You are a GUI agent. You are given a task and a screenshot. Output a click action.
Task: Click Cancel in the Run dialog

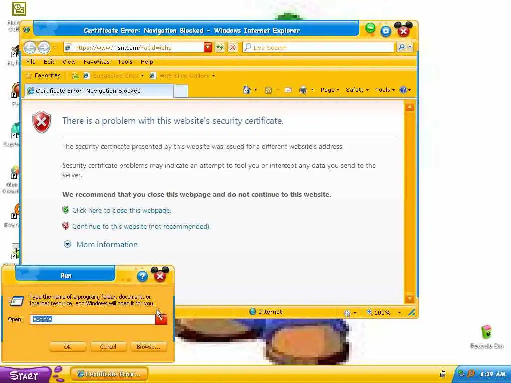click(x=108, y=347)
